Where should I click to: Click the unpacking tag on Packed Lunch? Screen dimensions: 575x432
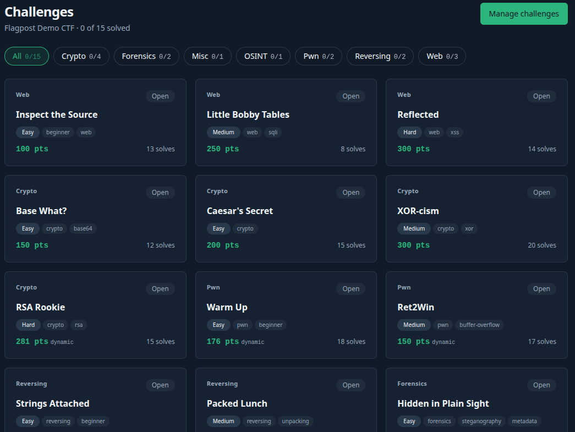pos(295,422)
